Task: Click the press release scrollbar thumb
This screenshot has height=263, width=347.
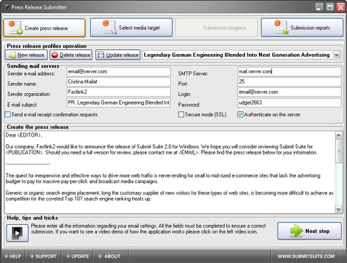Action: coord(338,151)
